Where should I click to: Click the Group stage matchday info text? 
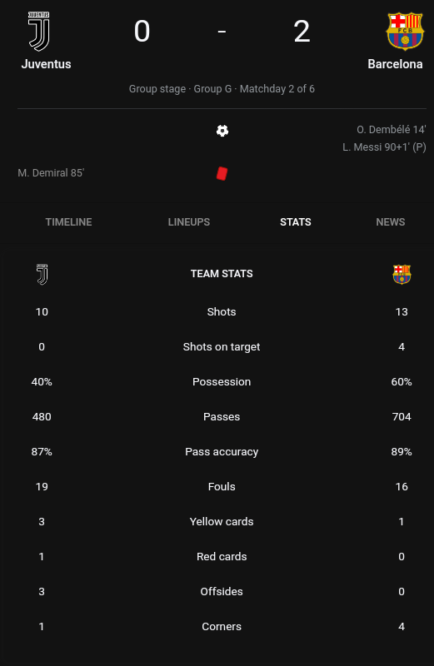tap(222, 89)
